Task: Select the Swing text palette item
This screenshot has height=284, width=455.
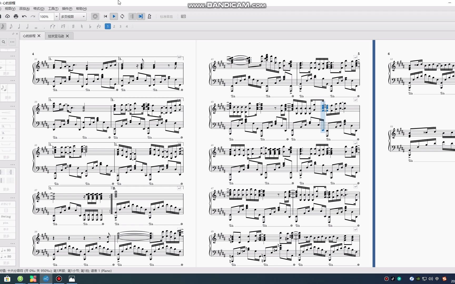Action: pyautogui.click(x=6, y=216)
